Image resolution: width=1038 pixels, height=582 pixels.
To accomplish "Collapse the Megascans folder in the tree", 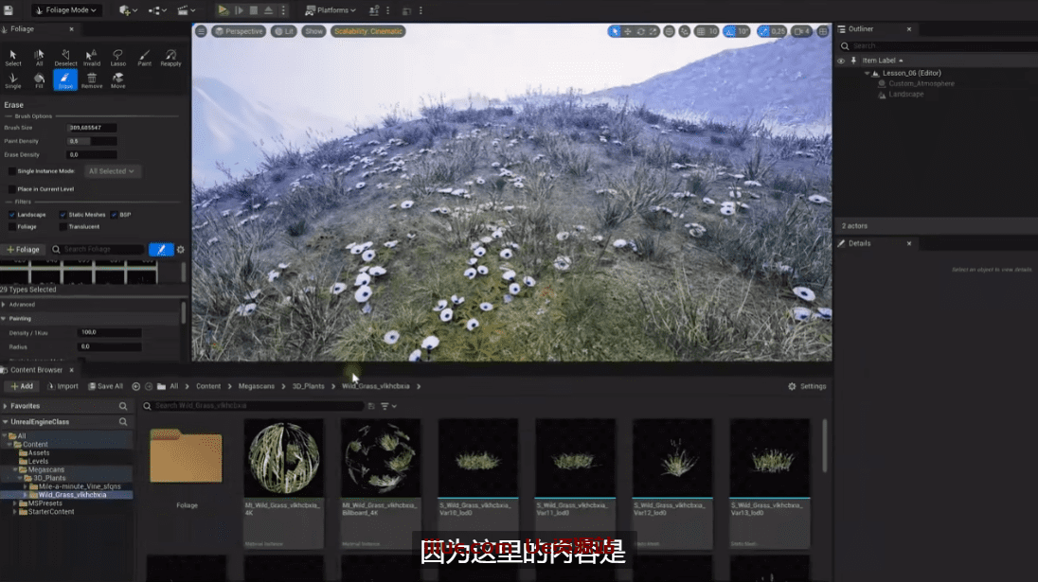I will click(x=16, y=469).
